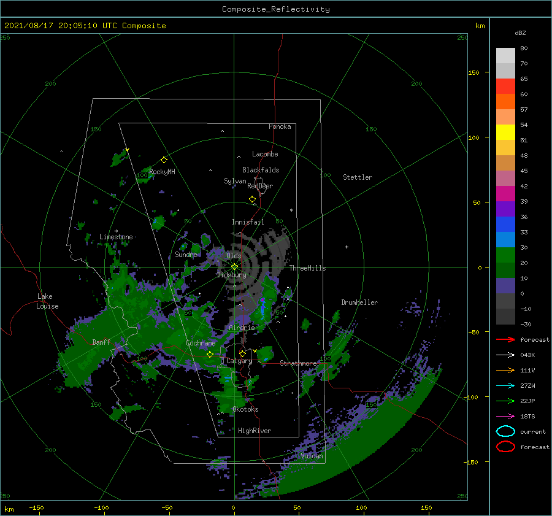Click the white plus marker east of ThreeHills
The image size is (552, 516).
coord(347,247)
